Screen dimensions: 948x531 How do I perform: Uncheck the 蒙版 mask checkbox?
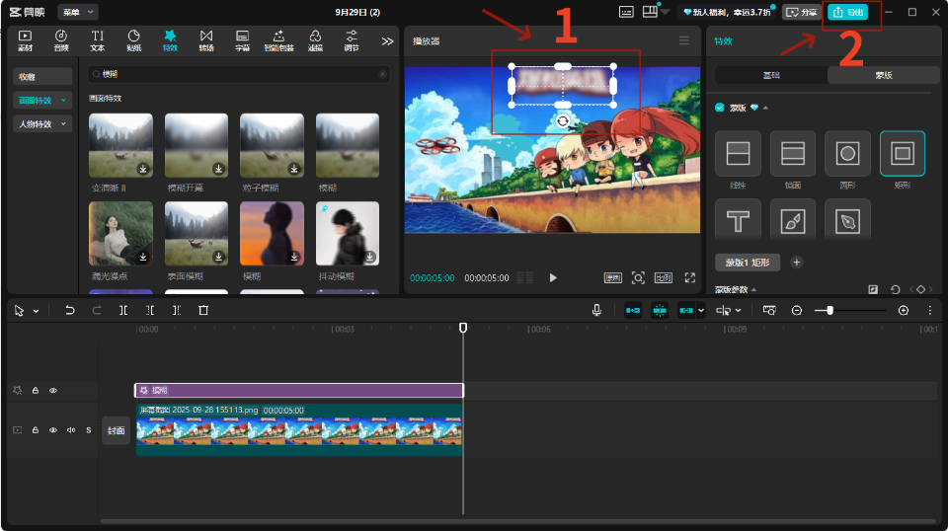click(720, 108)
